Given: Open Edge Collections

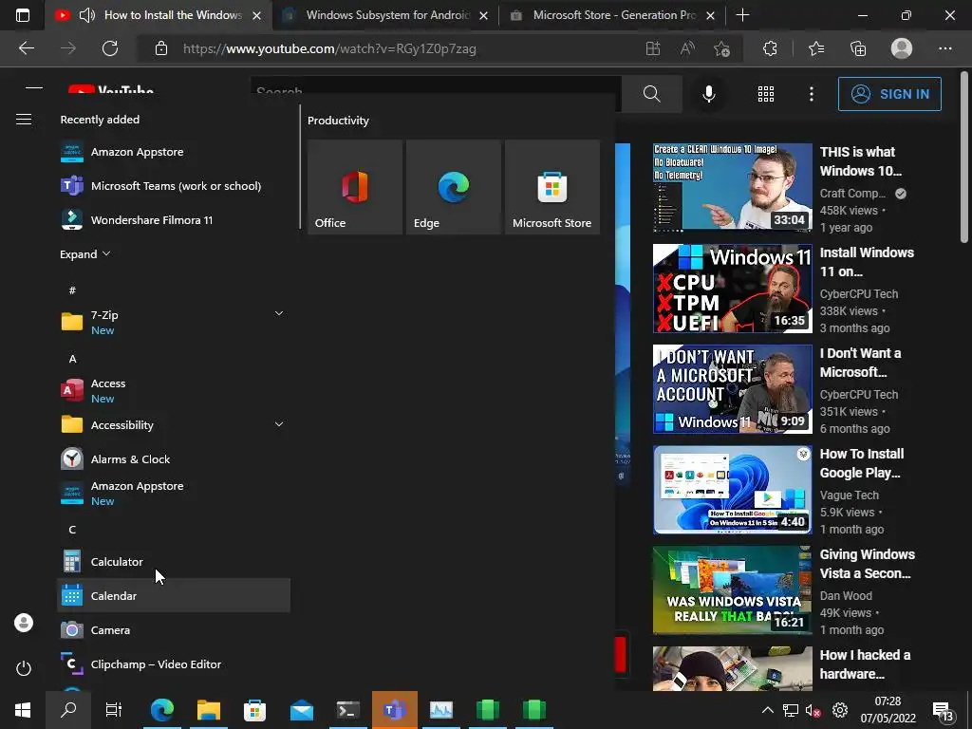Looking at the screenshot, I should pyautogui.click(x=858, y=48).
